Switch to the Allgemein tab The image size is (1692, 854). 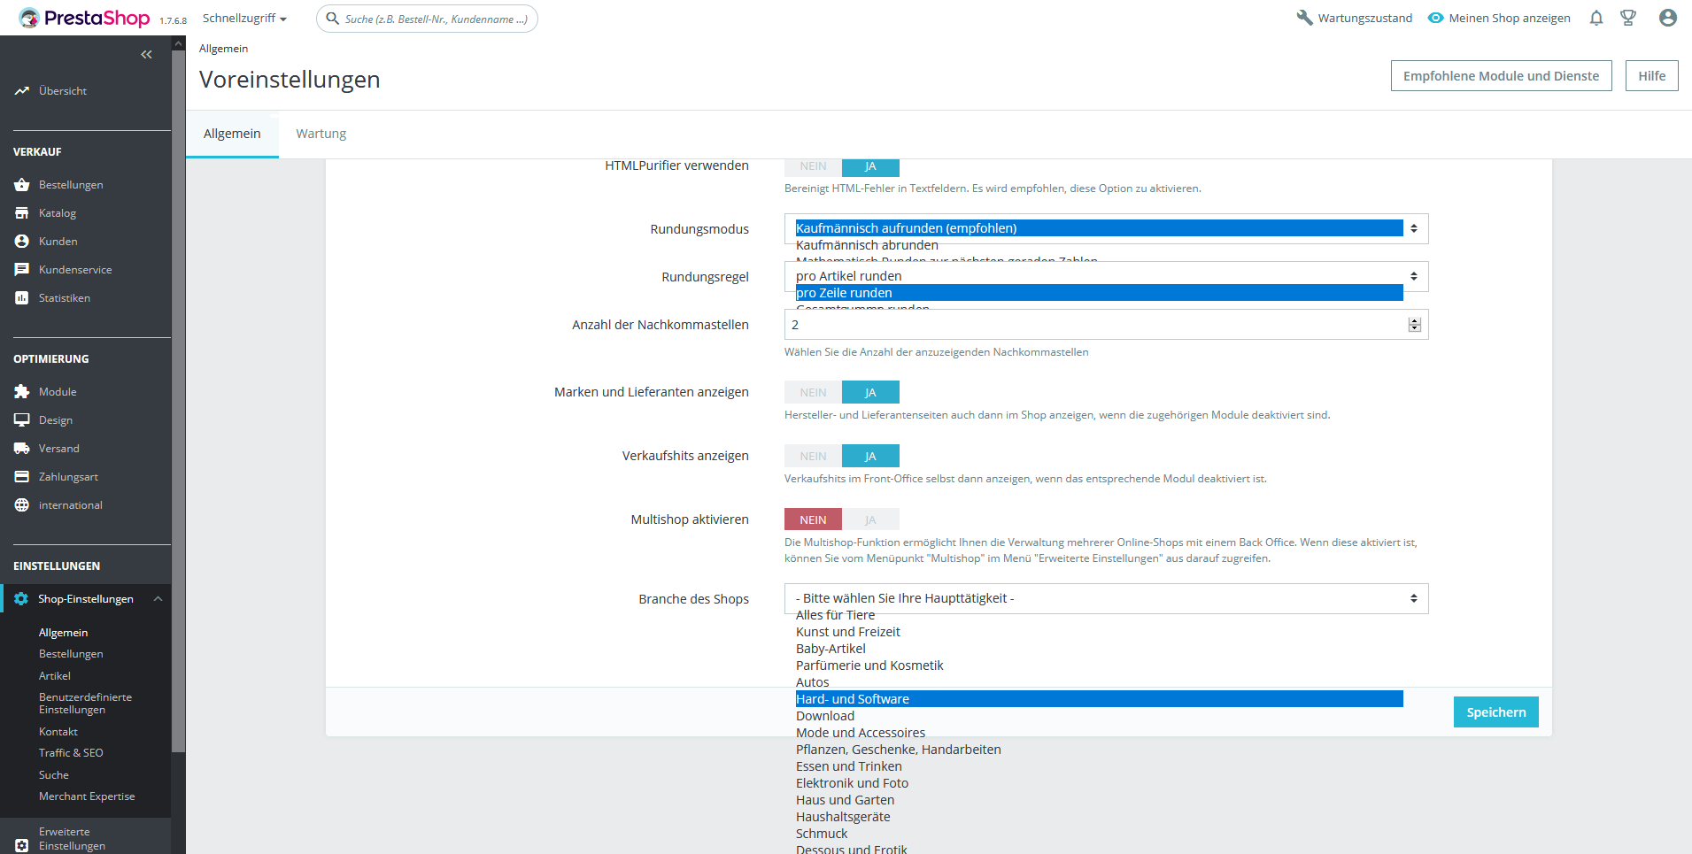click(232, 134)
